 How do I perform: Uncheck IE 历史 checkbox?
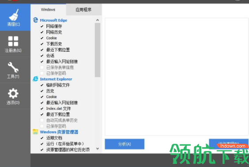coord(42,91)
